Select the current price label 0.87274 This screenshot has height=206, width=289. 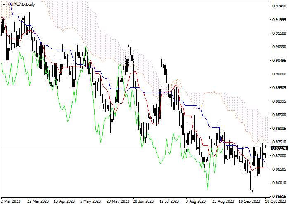pyautogui.click(x=279, y=148)
